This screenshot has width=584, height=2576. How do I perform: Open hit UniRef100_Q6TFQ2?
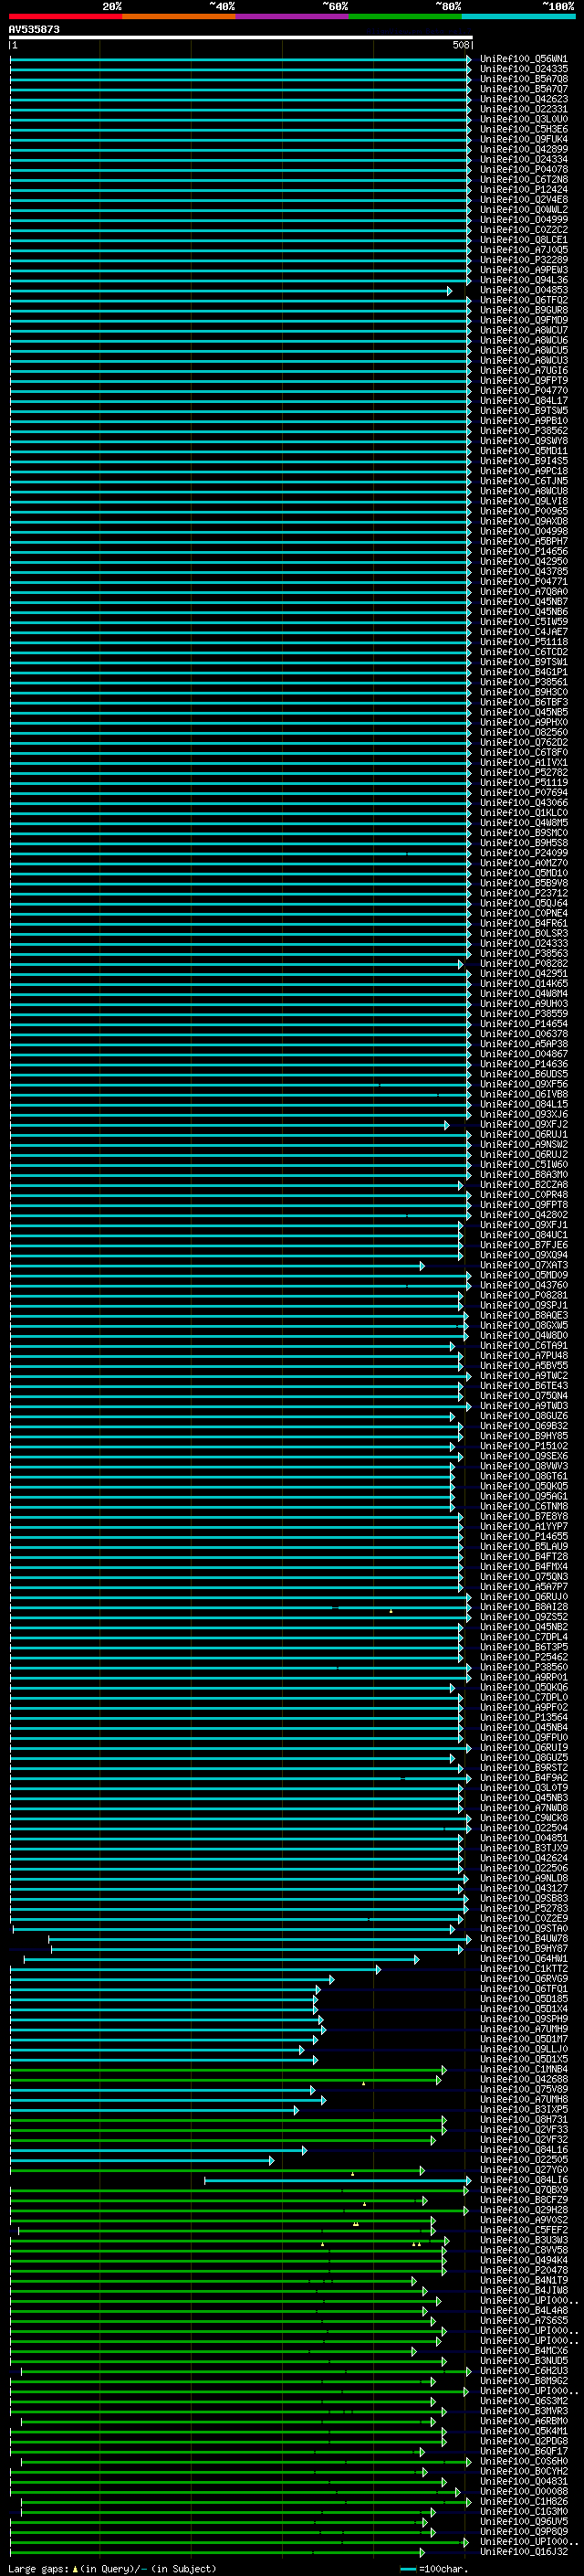(524, 300)
